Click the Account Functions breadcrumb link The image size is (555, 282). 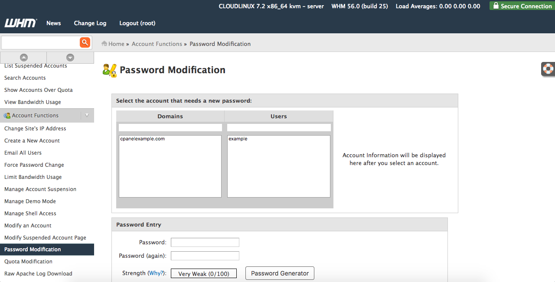[x=157, y=44]
